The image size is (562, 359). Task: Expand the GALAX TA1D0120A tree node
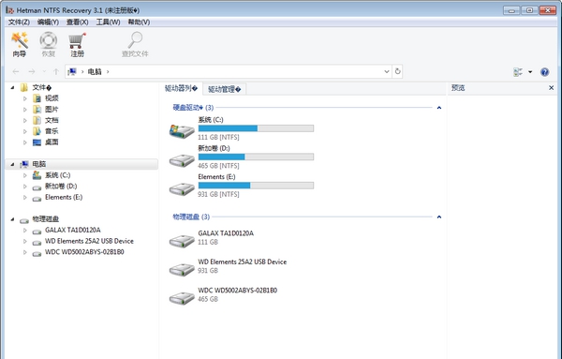point(25,231)
